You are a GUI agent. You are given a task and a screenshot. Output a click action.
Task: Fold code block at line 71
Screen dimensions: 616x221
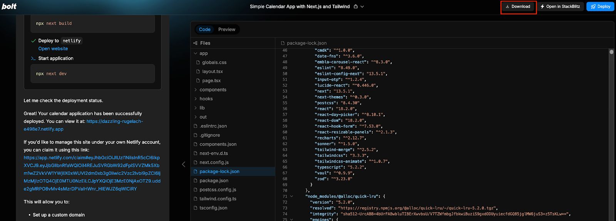coord(291,196)
